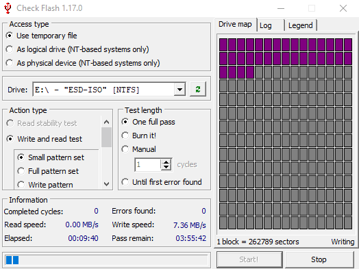Click the Elapsed 00:09:40 value
The height and width of the screenshot is (269, 359).
(83, 238)
